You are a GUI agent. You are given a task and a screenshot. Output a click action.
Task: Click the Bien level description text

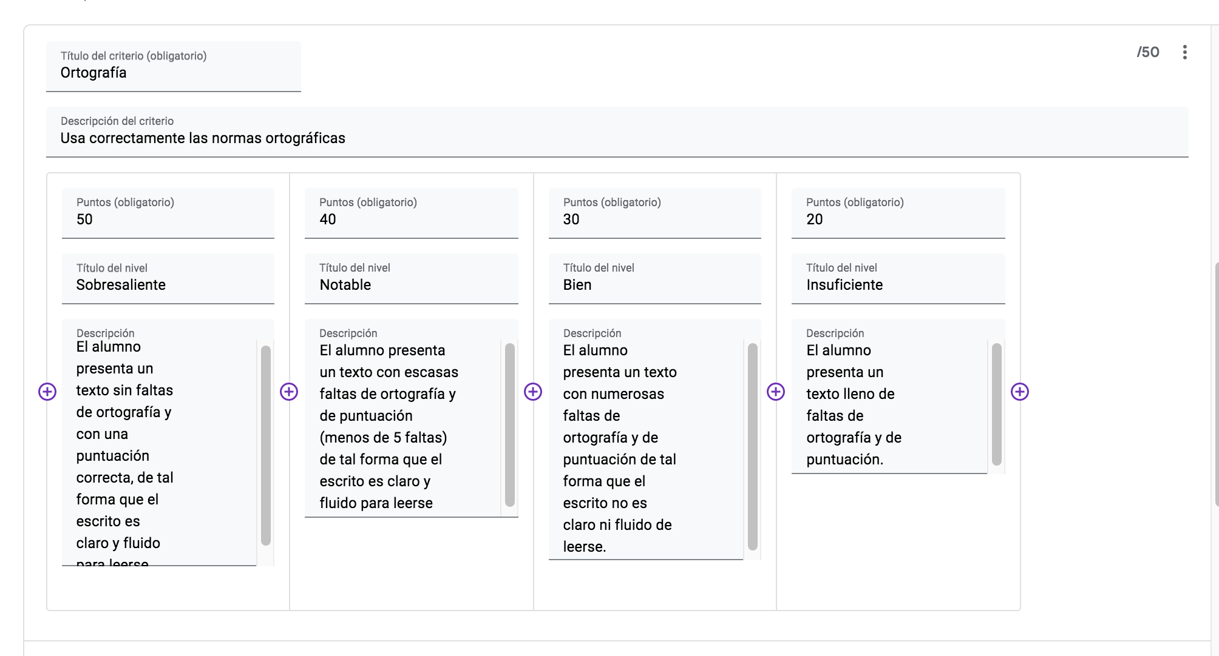[x=619, y=449]
